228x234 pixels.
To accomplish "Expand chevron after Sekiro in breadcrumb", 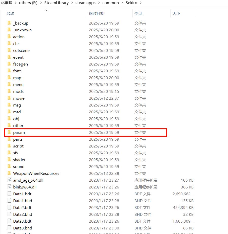I will [141, 3].
